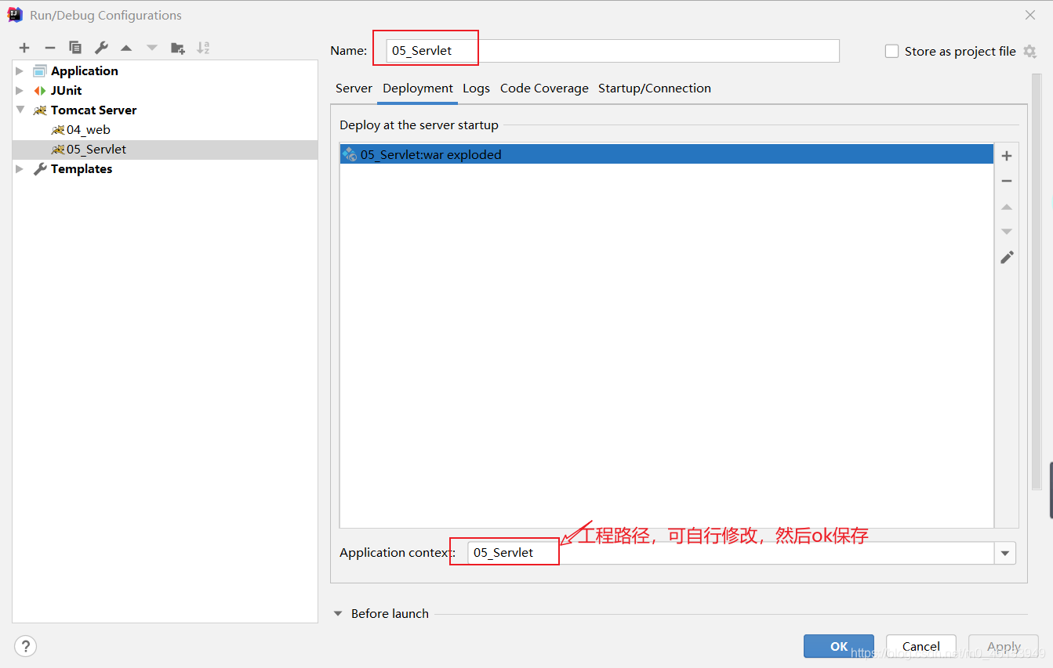1053x668 pixels.
Task: Edit artifact pencil icon
Action: 1007,257
